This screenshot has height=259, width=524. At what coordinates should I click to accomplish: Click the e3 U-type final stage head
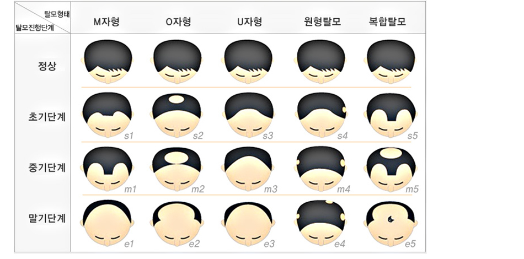249,223
